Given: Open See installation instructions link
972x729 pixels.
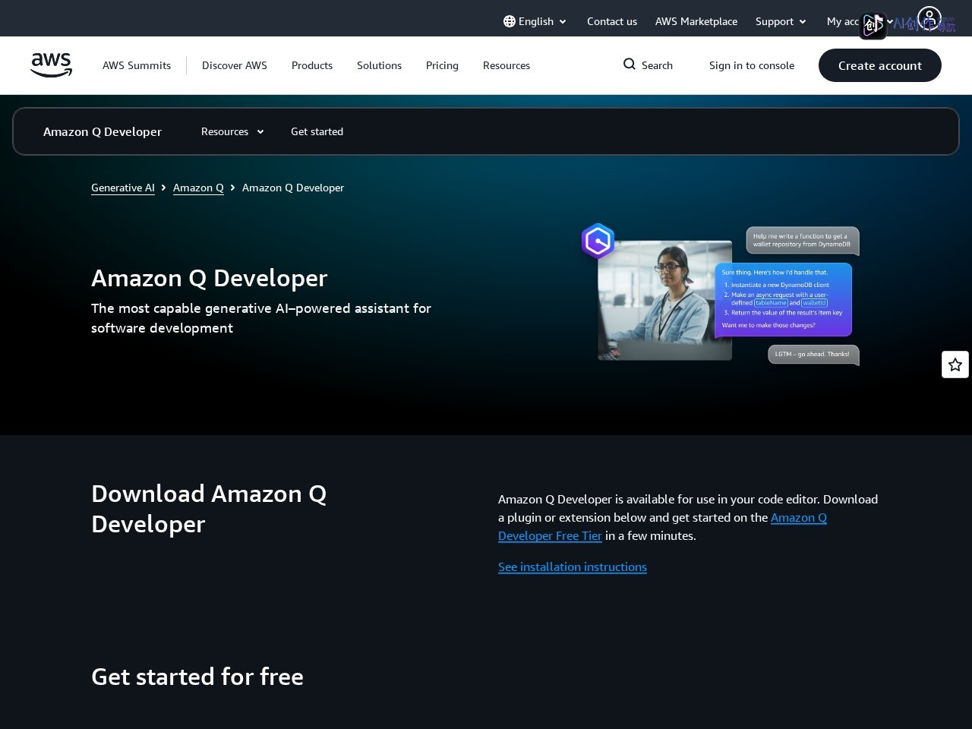Looking at the screenshot, I should pyautogui.click(x=573, y=566).
